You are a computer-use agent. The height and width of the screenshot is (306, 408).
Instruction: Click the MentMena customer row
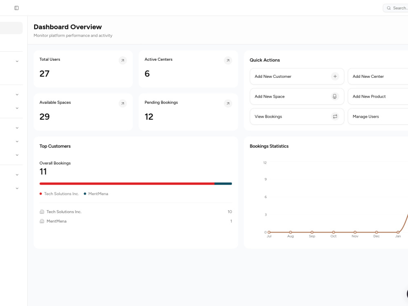pos(135,221)
